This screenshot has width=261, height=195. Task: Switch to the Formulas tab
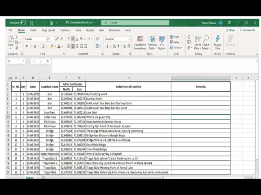click(66, 30)
